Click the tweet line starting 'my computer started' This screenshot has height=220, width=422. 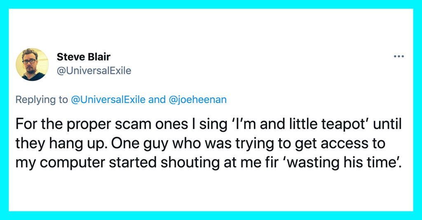pos(209,163)
